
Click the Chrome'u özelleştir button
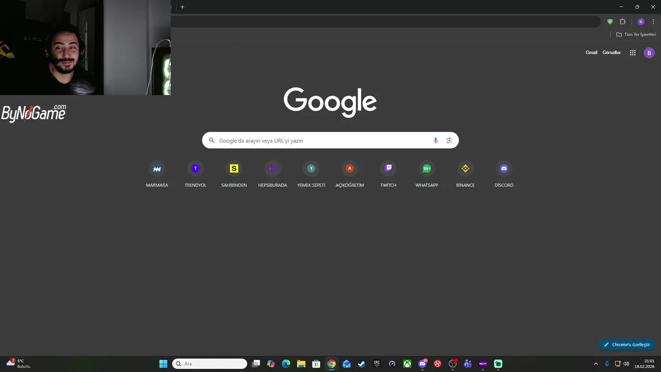tap(627, 345)
